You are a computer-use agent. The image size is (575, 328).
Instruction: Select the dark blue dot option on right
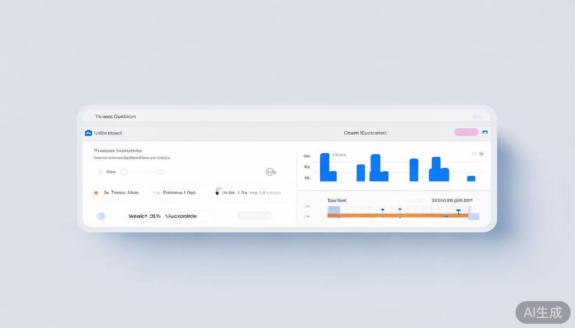click(218, 193)
